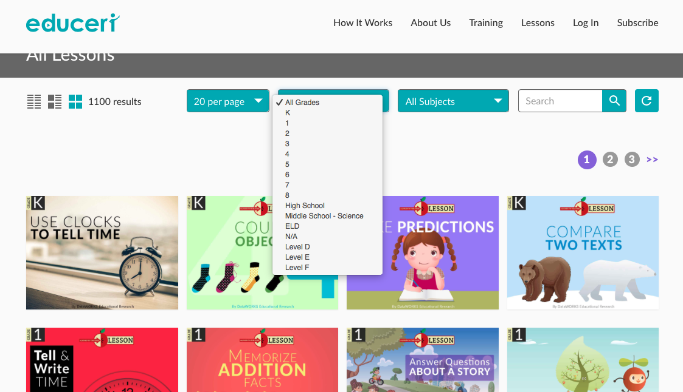Collapse the All Grades dropdown

coord(333,91)
